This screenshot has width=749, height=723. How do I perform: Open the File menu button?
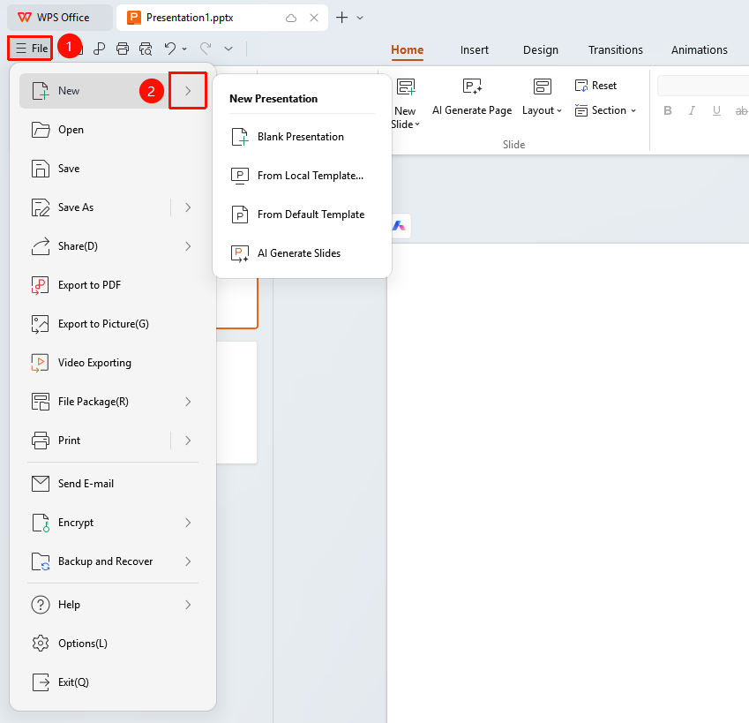[x=31, y=49]
